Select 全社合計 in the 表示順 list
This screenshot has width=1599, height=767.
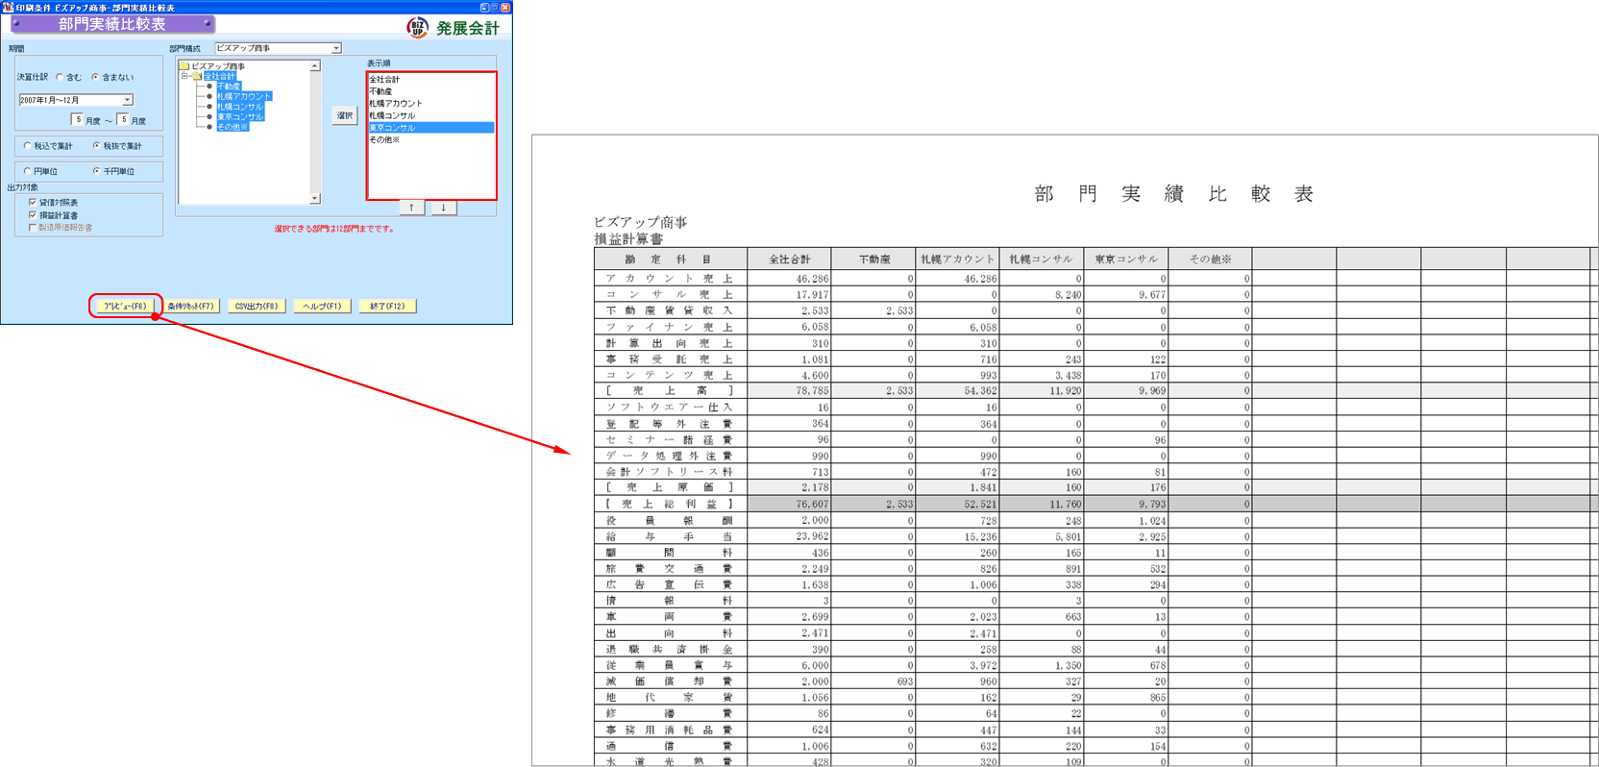tap(430, 80)
